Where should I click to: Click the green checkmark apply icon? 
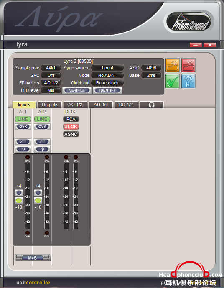coord(173,81)
